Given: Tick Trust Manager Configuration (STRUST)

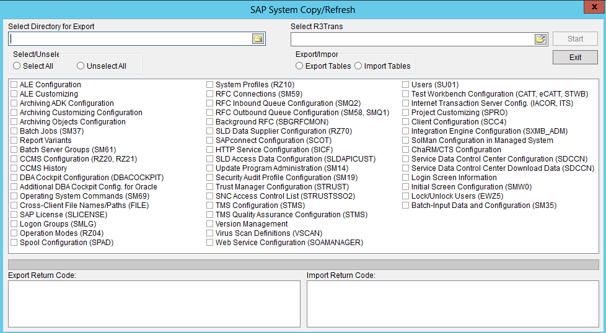Looking at the screenshot, I should click(x=210, y=187).
